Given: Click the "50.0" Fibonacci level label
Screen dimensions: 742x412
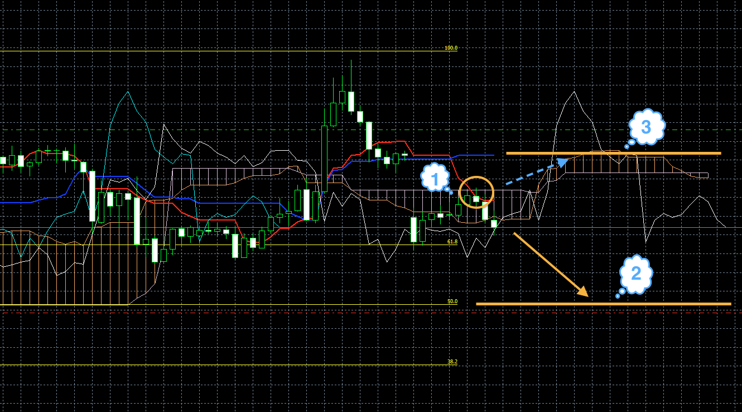Looking at the screenshot, I should [452, 301].
